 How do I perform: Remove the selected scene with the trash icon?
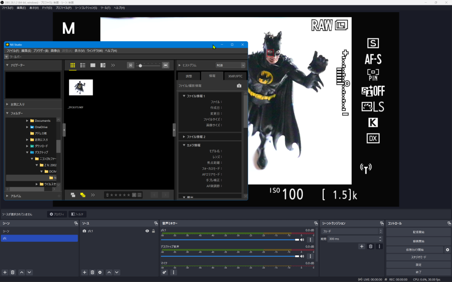click(x=13, y=272)
